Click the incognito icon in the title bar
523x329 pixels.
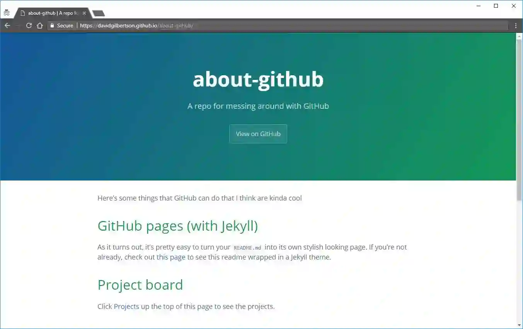click(7, 13)
